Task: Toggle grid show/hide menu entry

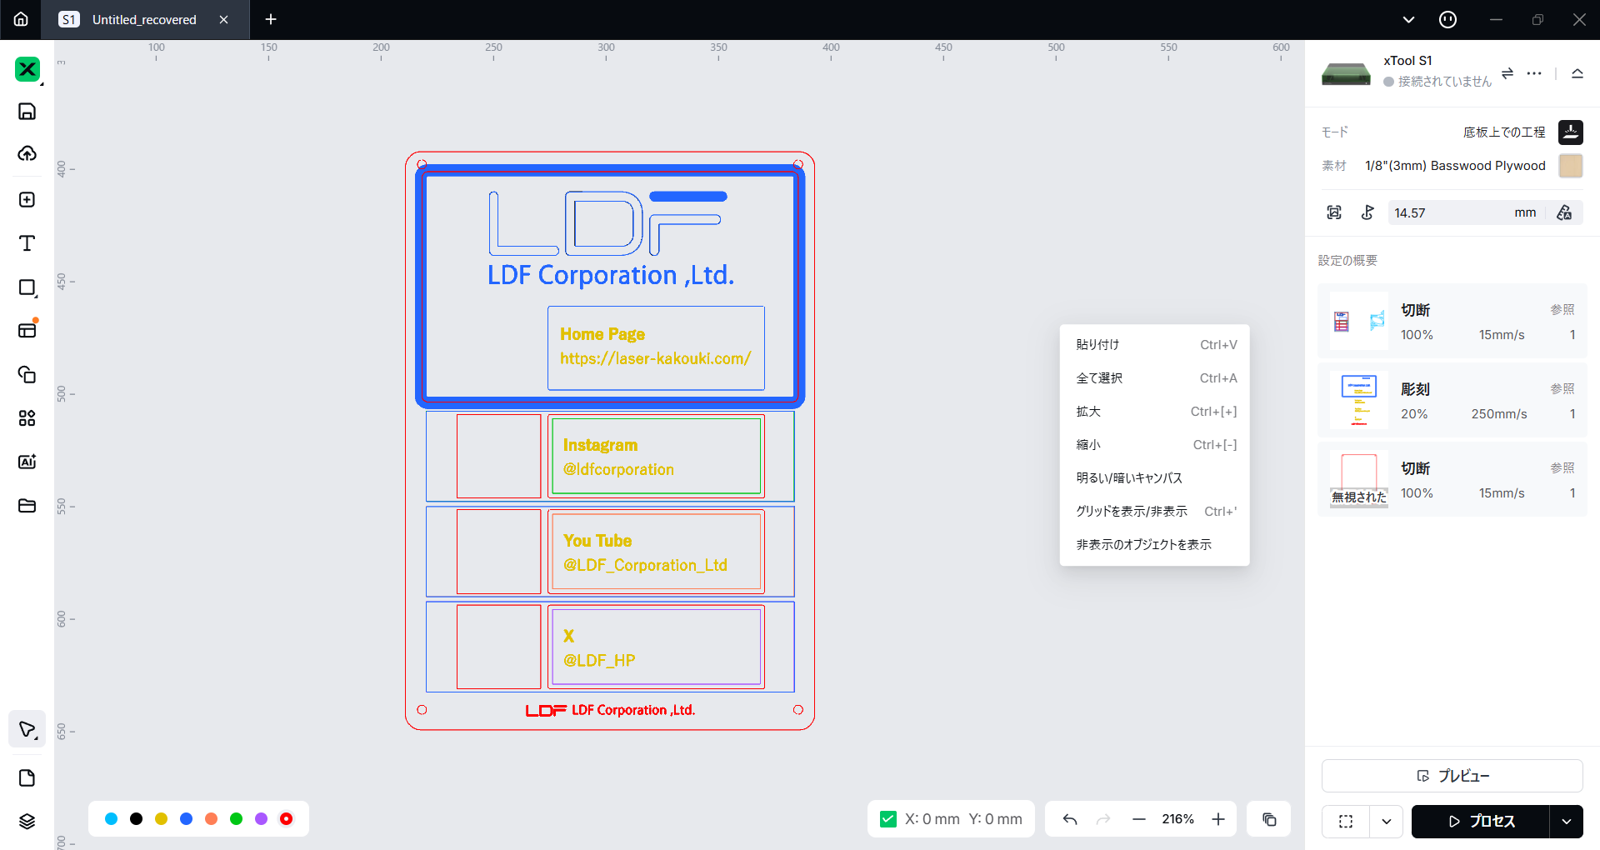Action: pos(1131,512)
